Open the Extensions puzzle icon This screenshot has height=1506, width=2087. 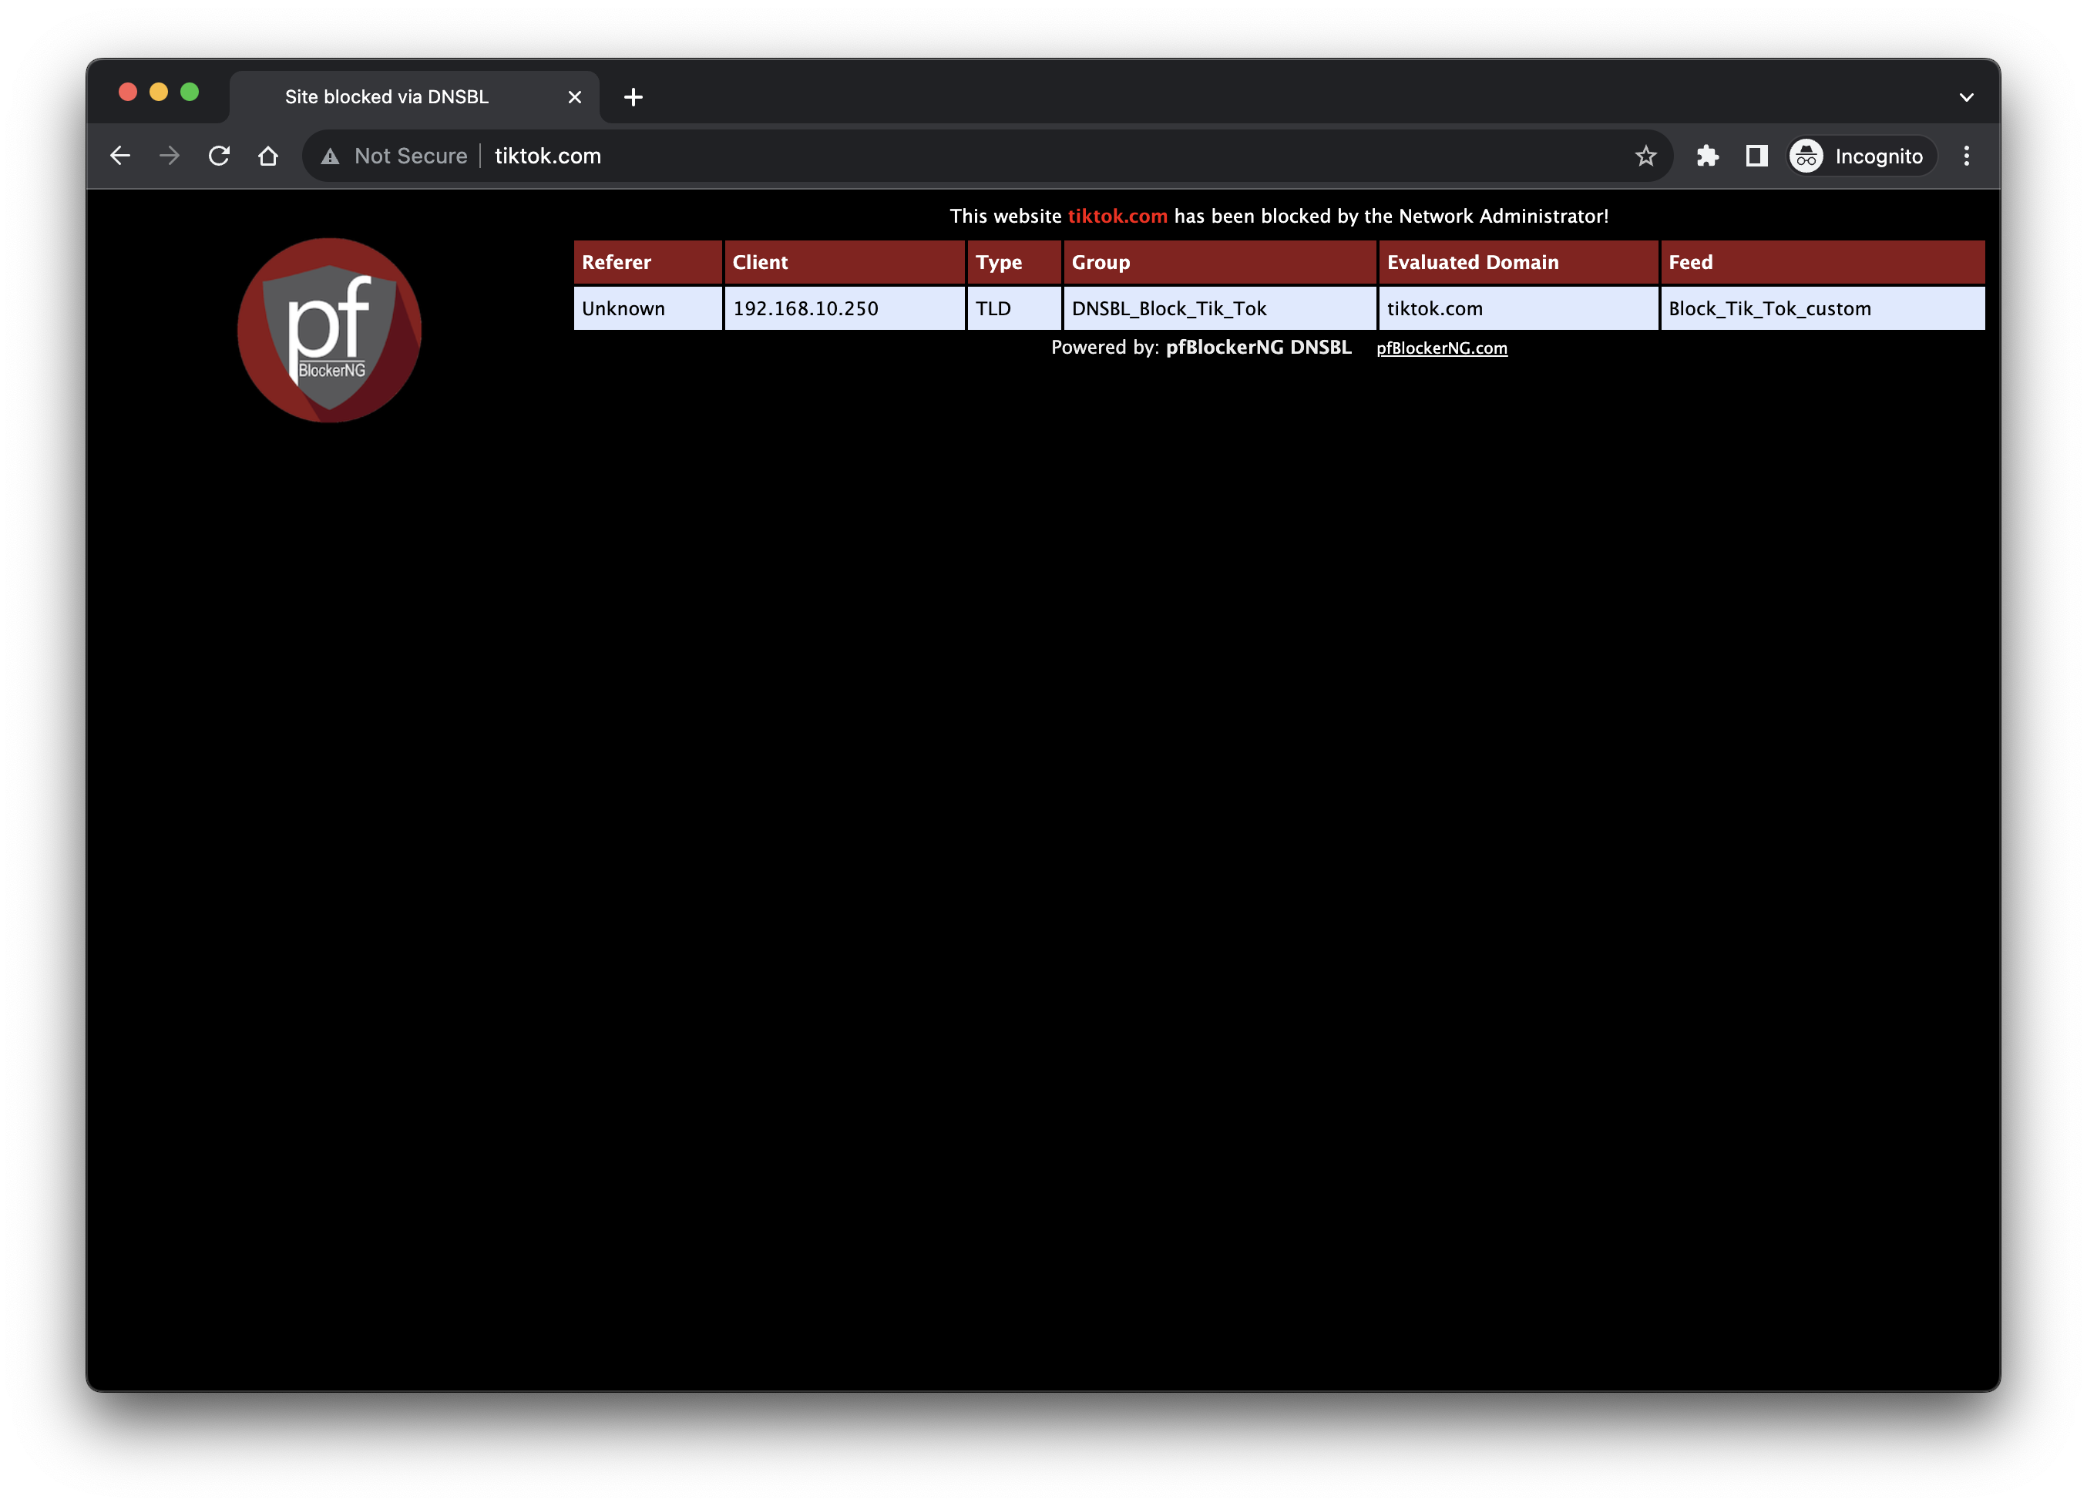tap(1707, 156)
